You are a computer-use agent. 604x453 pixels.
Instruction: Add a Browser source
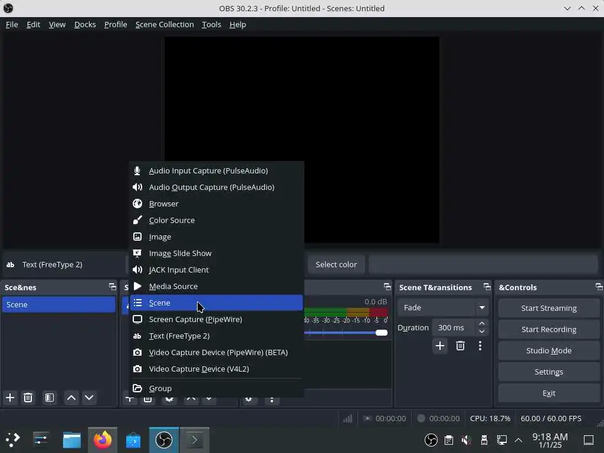tap(216, 203)
